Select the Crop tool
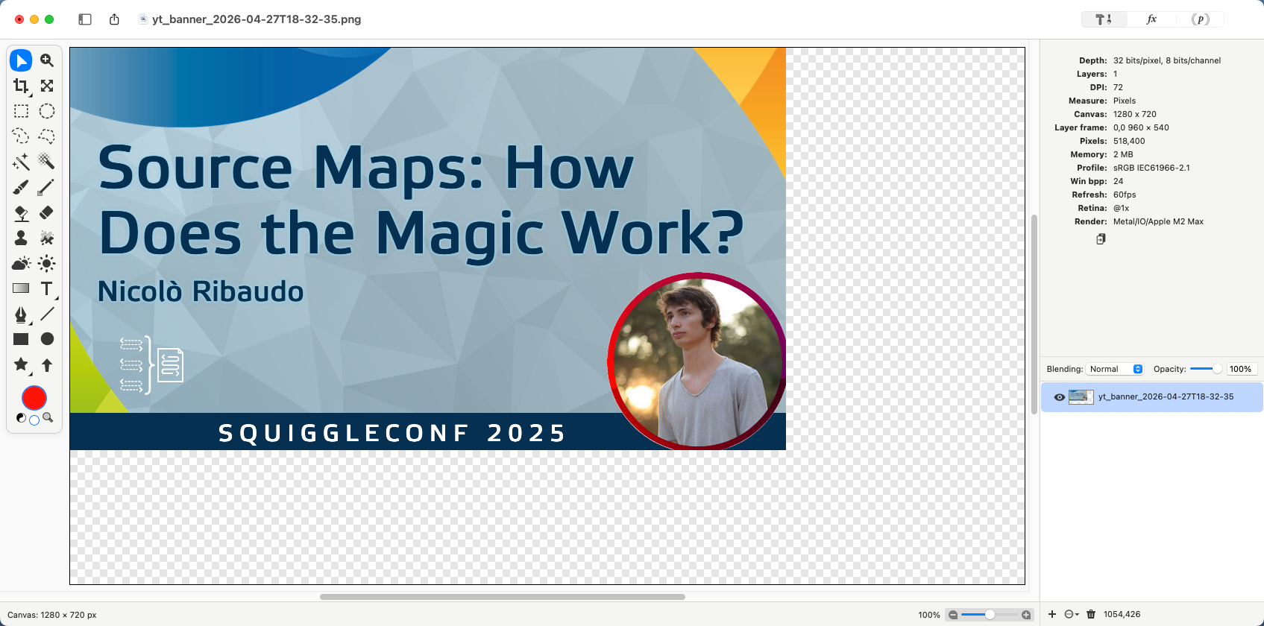 pos(21,86)
